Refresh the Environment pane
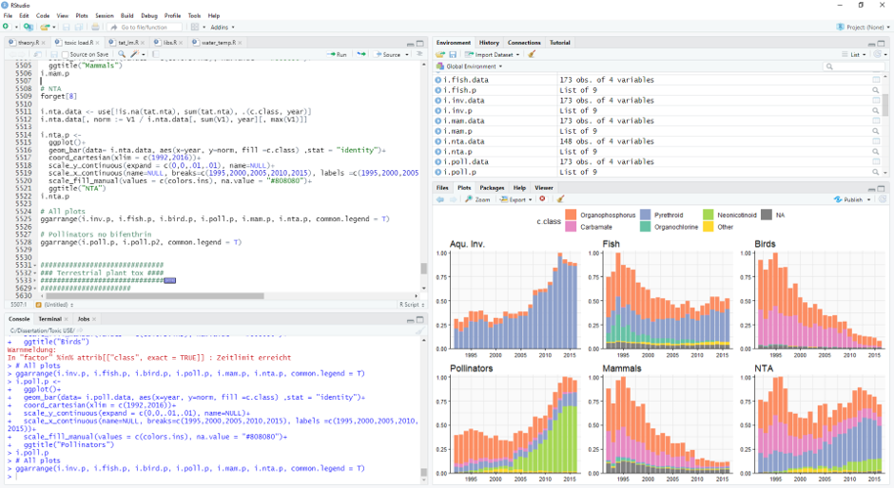Image resolution: width=894 pixels, height=488 pixels. 878,55
